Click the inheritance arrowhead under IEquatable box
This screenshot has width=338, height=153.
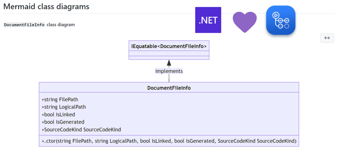[x=169, y=63]
